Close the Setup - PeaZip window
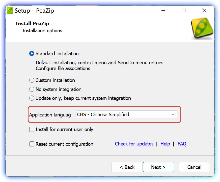 click(204, 11)
